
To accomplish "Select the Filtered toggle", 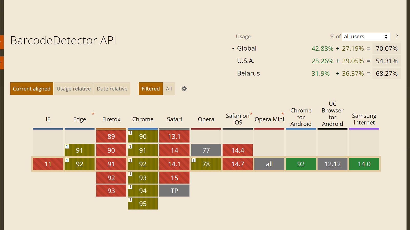I will (151, 89).
